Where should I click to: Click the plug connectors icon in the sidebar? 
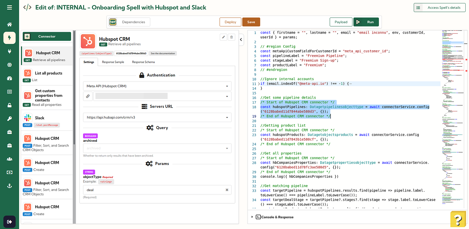(9, 51)
